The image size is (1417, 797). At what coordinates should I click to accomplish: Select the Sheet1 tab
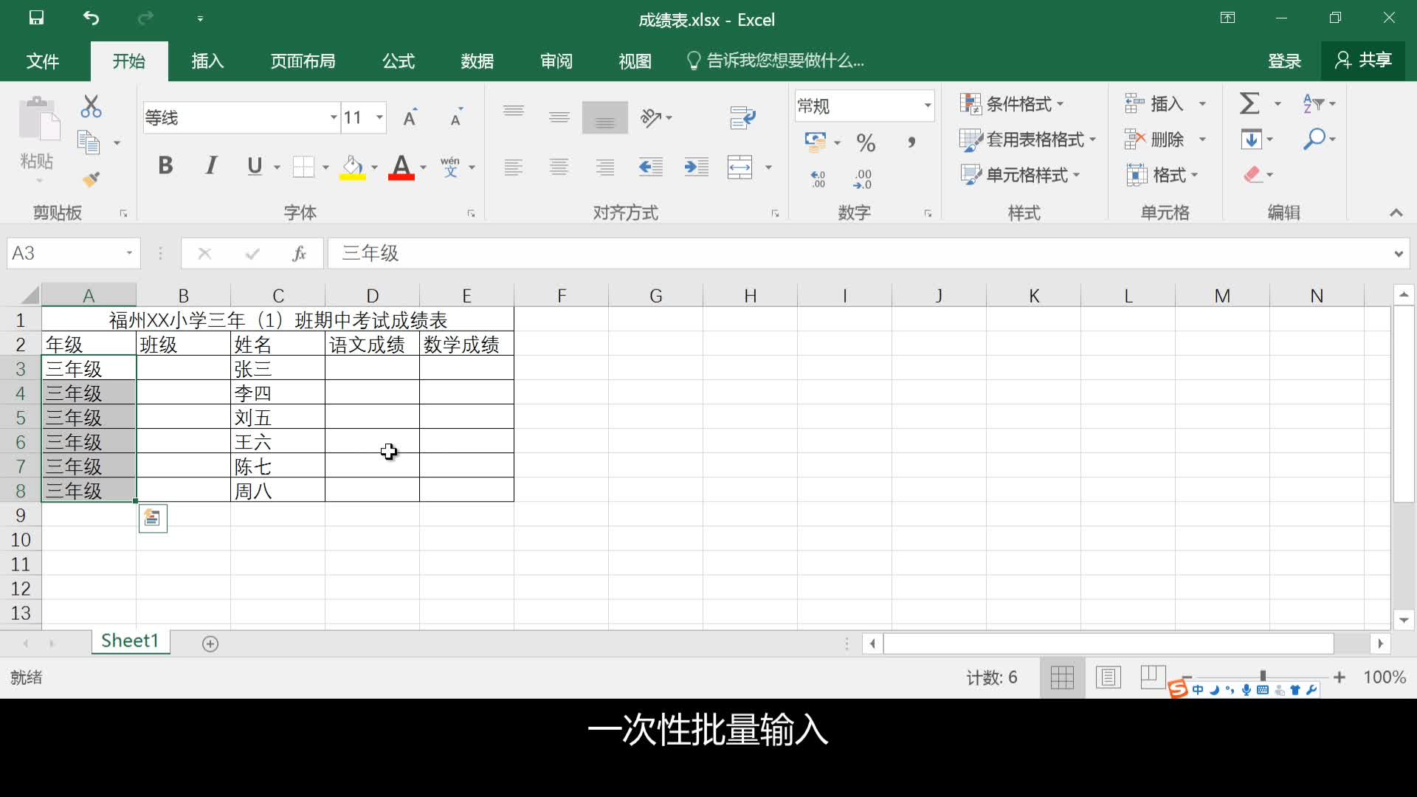[130, 641]
